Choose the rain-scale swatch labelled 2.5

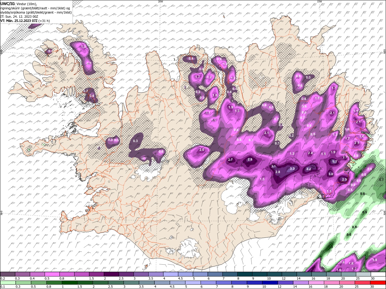click(x=115, y=282)
